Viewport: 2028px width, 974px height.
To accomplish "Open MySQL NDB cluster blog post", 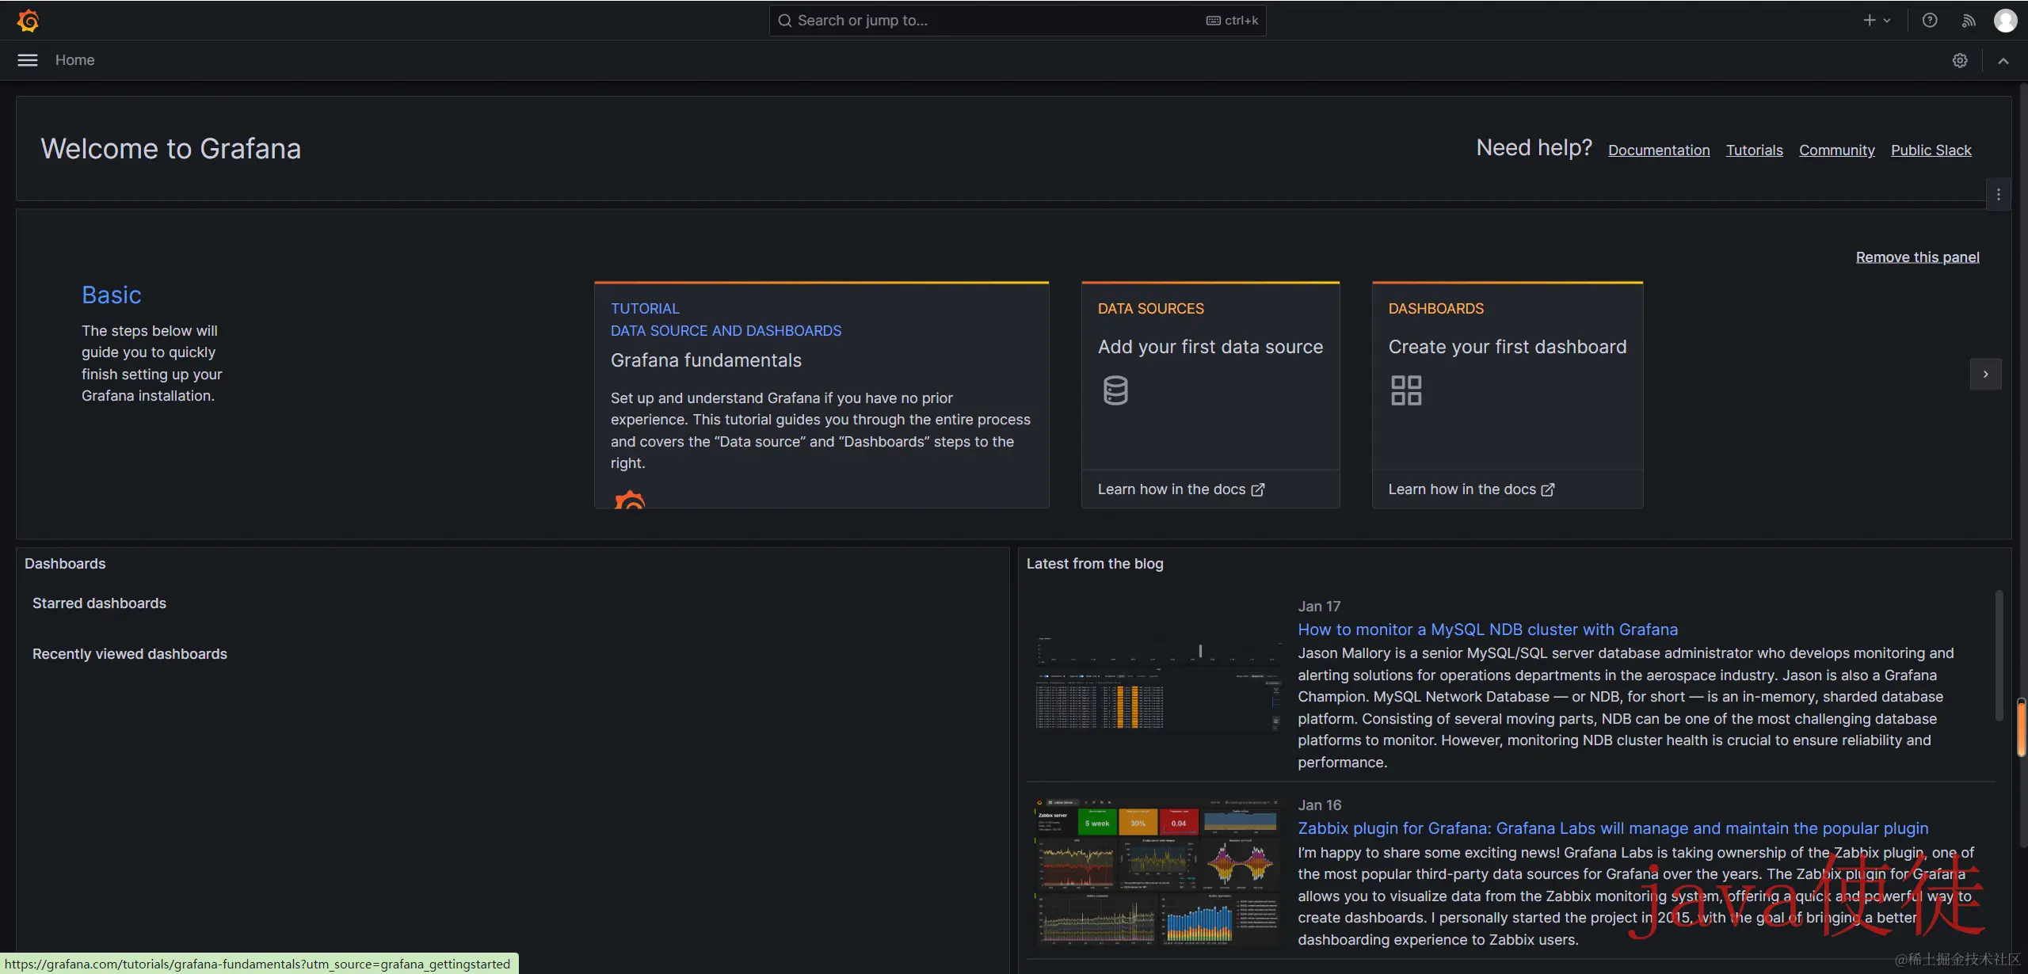I will coord(1488,630).
